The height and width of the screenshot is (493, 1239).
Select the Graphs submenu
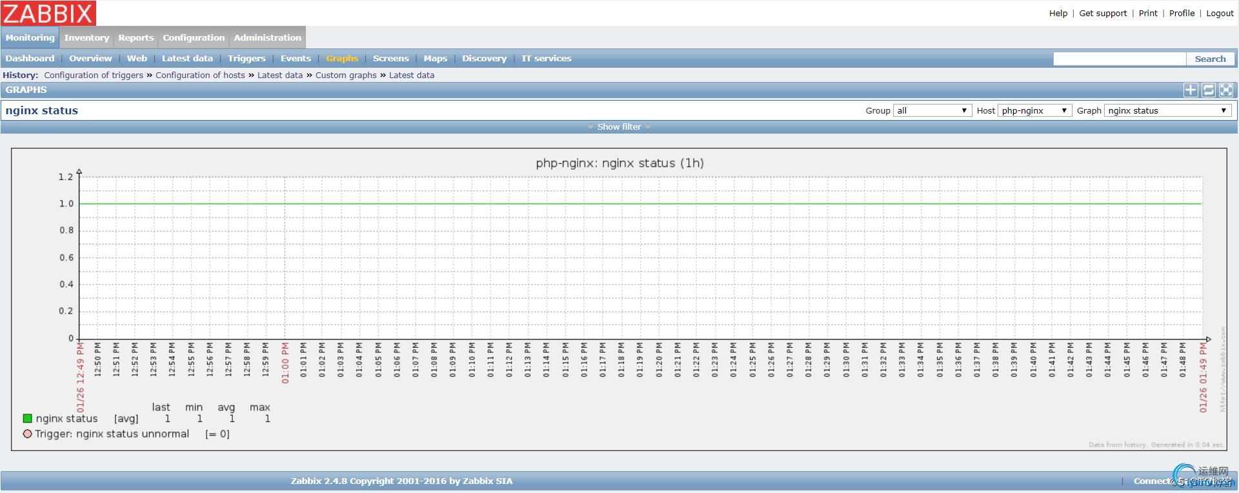pyautogui.click(x=342, y=59)
